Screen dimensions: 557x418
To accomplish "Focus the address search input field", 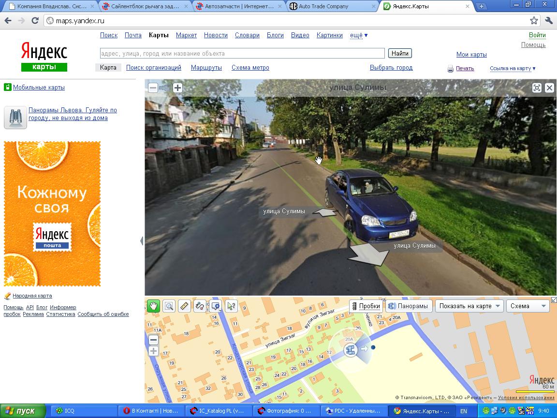I will coord(242,53).
